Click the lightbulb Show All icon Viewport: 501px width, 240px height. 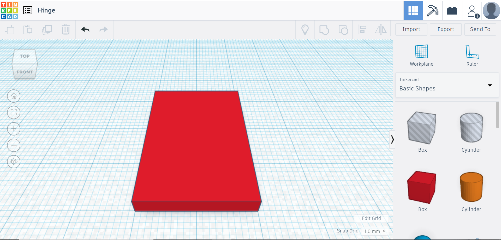pyautogui.click(x=305, y=29)
